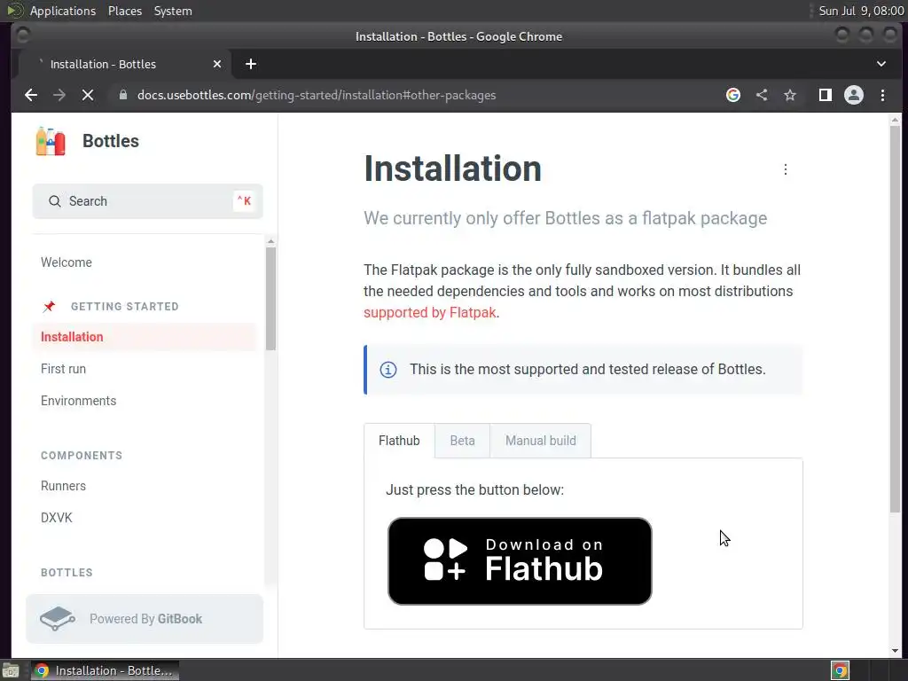Click the ^K shortcut badge in Search
Screen dimensions: 908x681
coord(244,201)
